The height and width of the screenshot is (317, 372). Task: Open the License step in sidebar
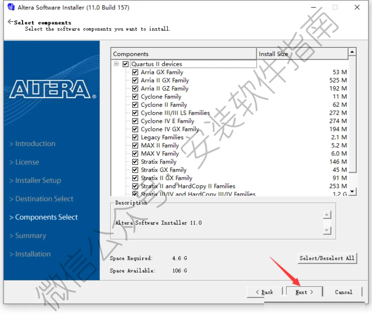[x=24, y=162]
